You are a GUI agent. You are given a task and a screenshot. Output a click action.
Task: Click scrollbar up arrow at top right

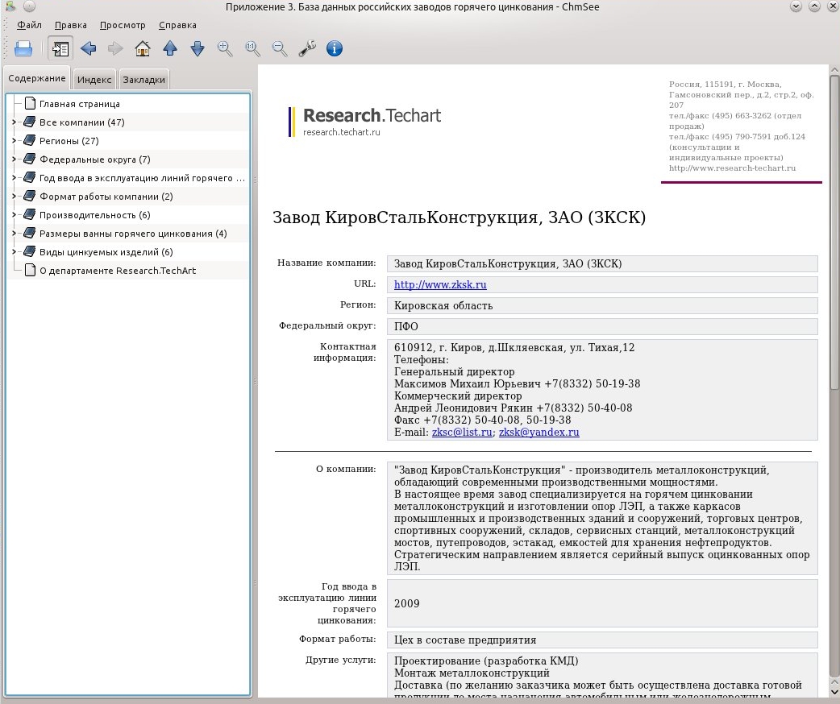point(834,69)
